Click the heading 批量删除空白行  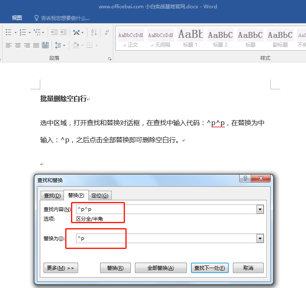pos(64,98)
